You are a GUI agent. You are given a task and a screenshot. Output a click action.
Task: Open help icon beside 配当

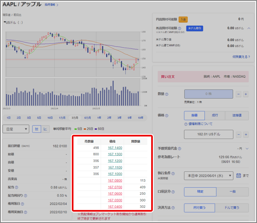(16, 187)
